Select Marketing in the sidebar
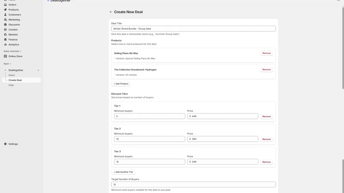The width and height of the screenshot is (344, 193). point(14,20)
